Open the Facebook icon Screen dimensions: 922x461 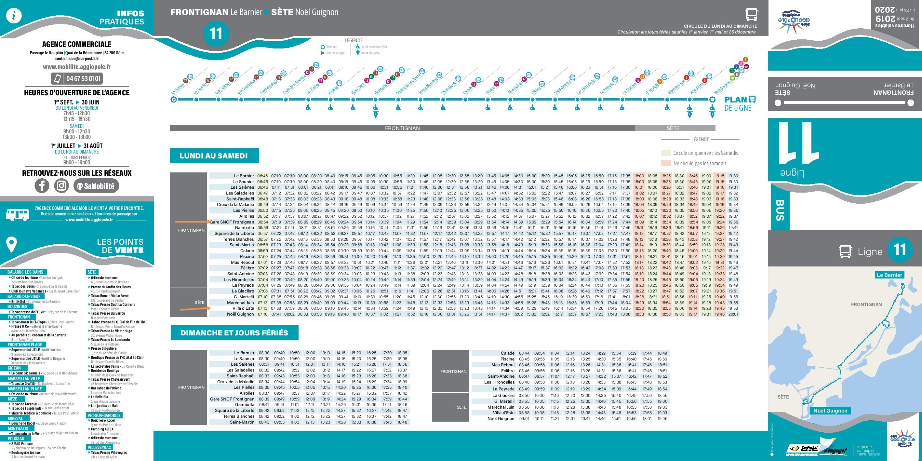pyautogui.click(x=42, y=185)
